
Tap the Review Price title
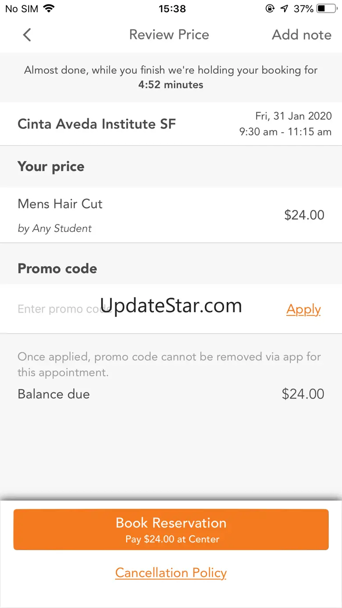pos(169,35)
